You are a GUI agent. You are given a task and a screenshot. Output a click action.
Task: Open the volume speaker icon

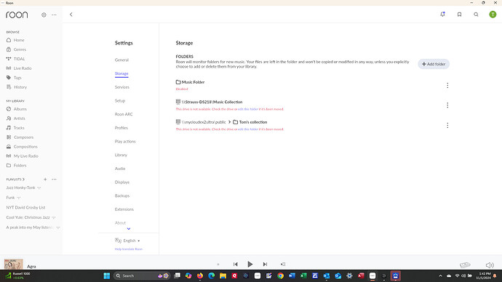pyautogui.click(x=490, y=265)
